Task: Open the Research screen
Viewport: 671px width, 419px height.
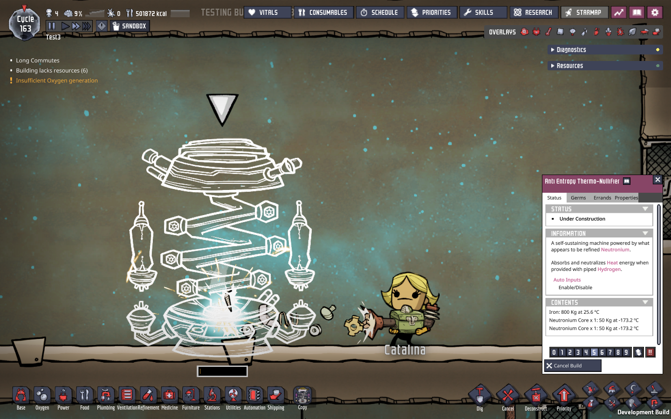Action: tap(534, 13)
